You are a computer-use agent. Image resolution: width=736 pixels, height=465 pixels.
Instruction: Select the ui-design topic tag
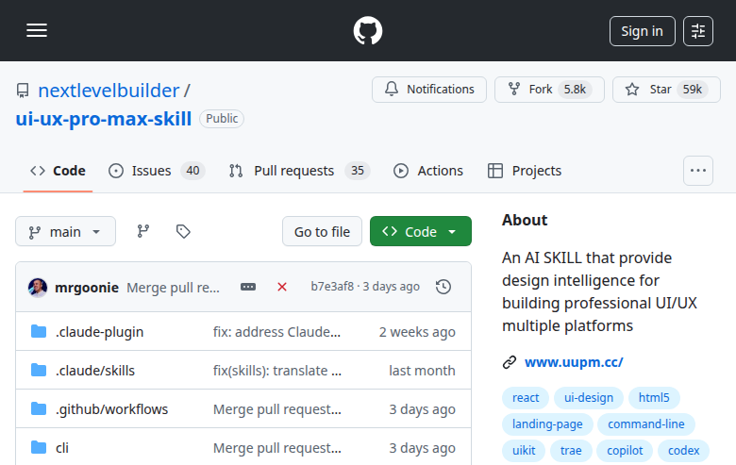[x=589, y=398]
